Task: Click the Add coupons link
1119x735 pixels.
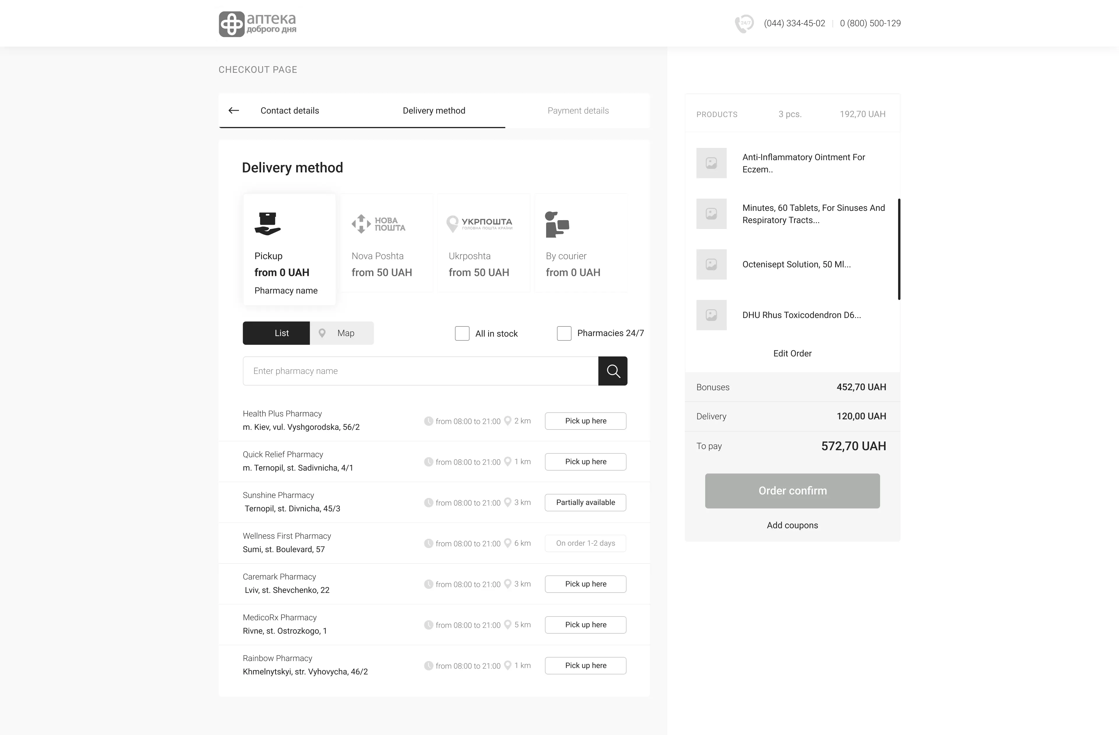Action: [x=792, y=525]
